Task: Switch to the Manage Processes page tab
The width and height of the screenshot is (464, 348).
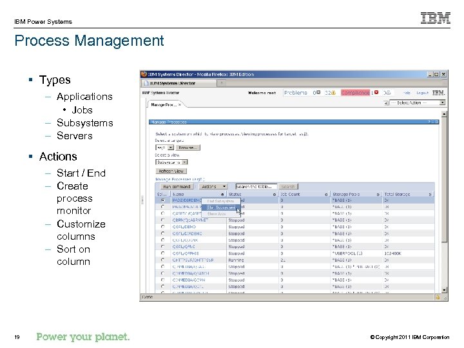Action: click(164, 105)
